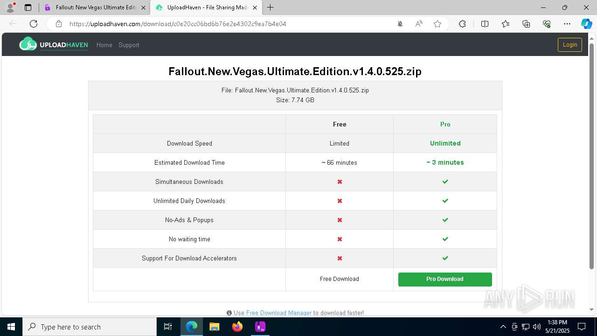This screenshot has height=336, width=597.
Task: Open the Support menu item
Action: tap(129, 45)
